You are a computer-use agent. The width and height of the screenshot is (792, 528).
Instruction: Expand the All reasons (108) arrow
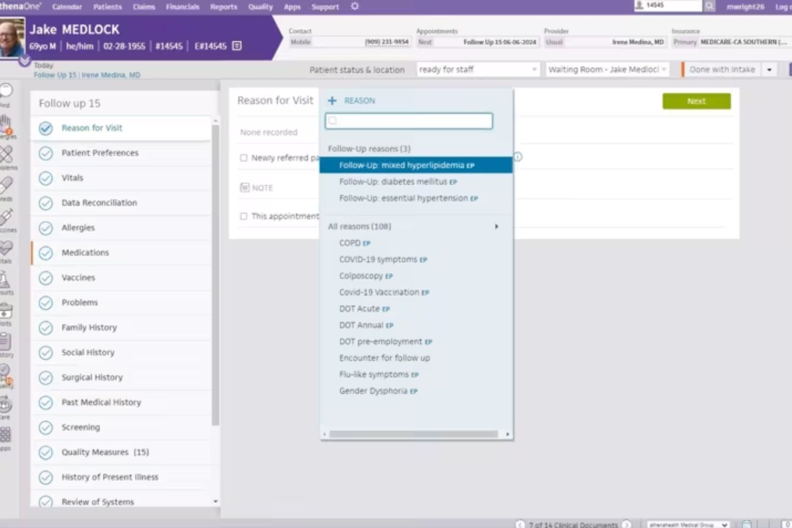(497, 226)
